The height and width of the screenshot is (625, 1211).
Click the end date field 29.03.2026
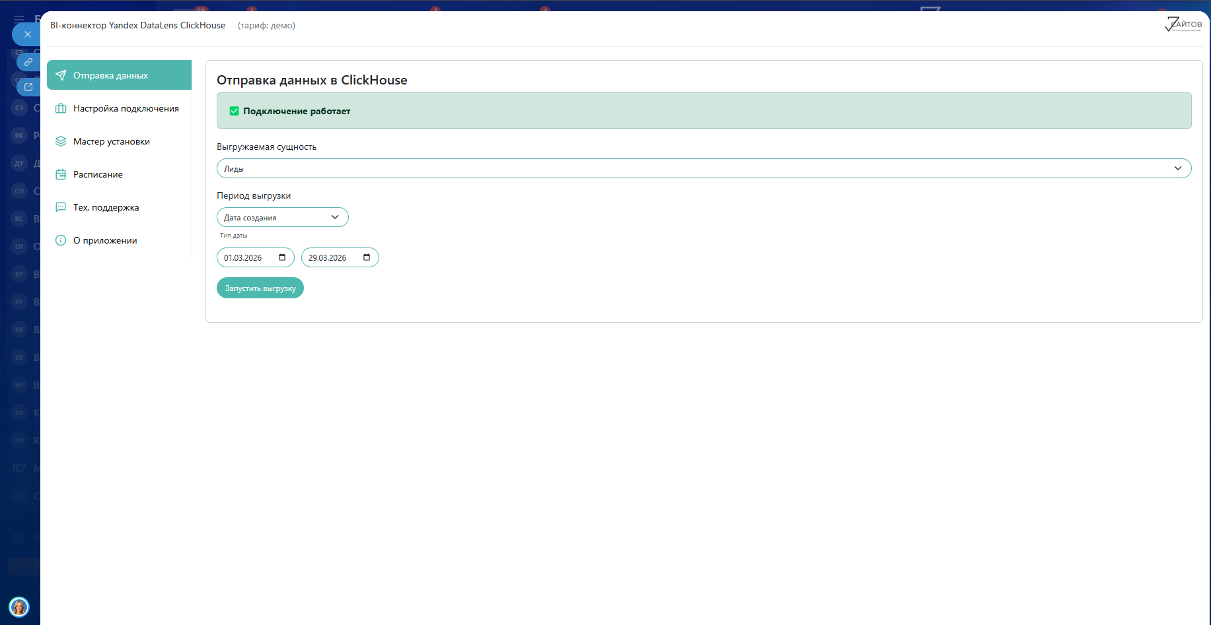pos(340,257)
